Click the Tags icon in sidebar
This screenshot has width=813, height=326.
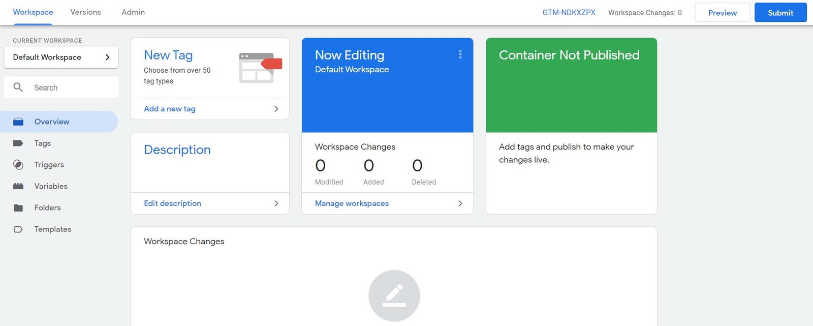coord(18,143)
